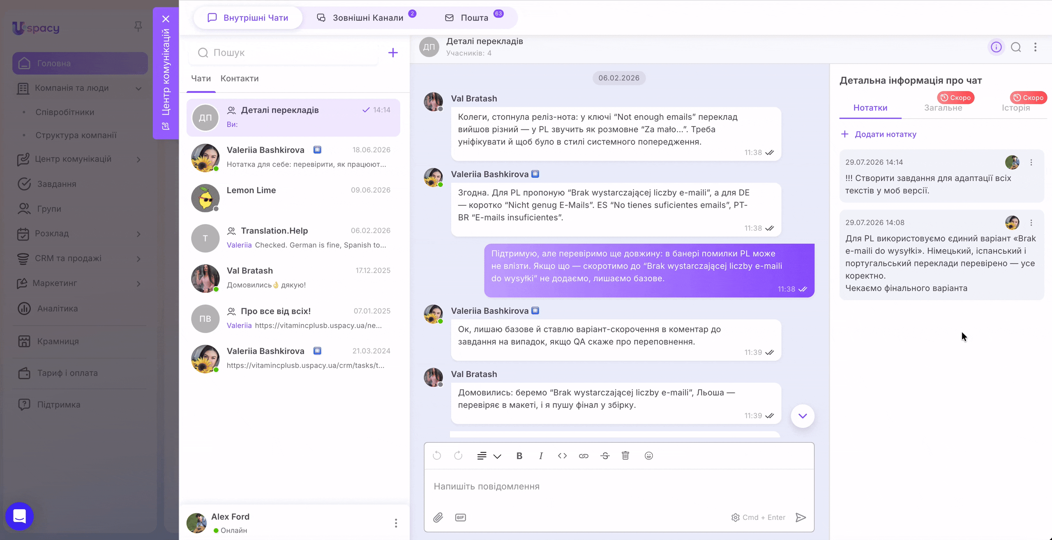Open options for the 14:14 note
Viewport: 1052px width, 540px height.
point(1031,163)
